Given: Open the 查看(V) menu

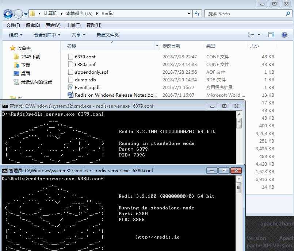Looking at the screenshot, I should pos(53,25).
